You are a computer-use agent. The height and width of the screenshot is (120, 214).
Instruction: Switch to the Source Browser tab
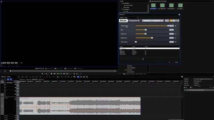[x=139, y=74]
